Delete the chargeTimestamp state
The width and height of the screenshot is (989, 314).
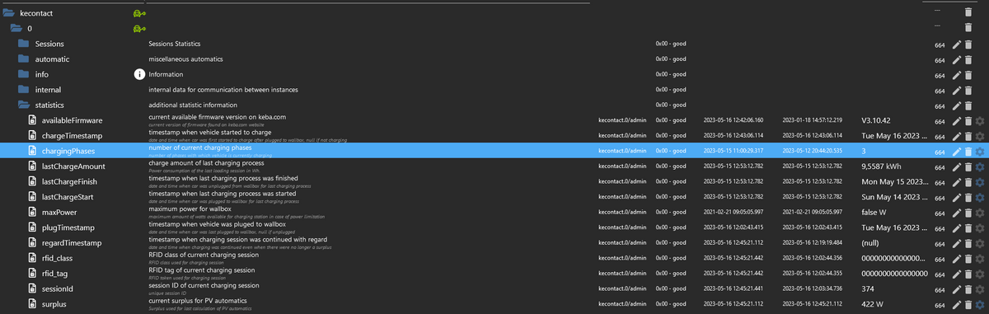click(x=968, y=136)
